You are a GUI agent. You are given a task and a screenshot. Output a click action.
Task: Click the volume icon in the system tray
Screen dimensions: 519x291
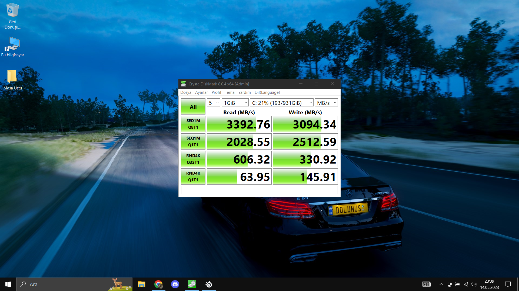473,284
